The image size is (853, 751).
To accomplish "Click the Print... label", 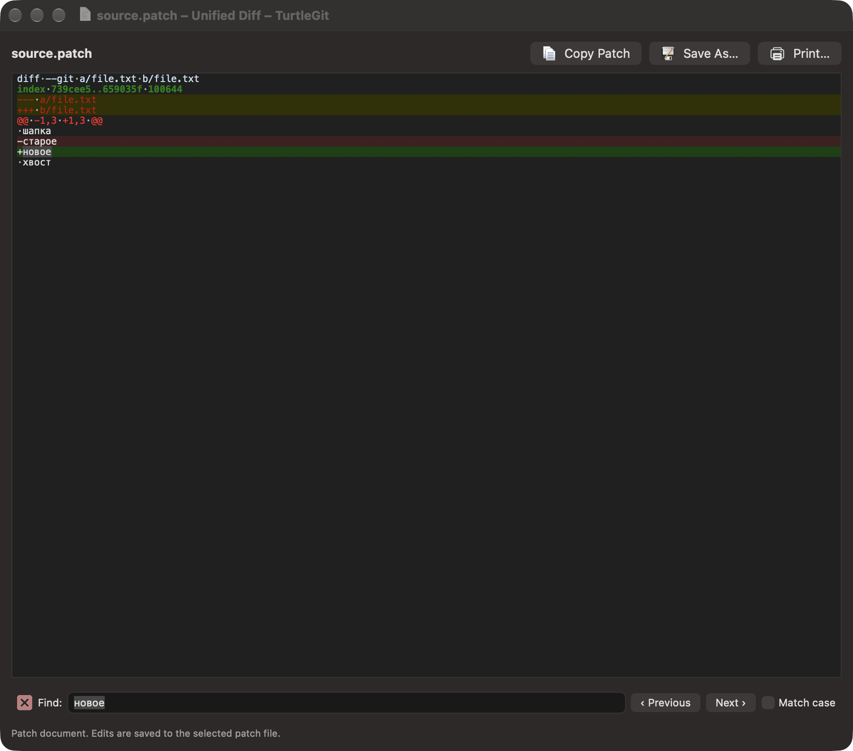I will pos(811,54).
